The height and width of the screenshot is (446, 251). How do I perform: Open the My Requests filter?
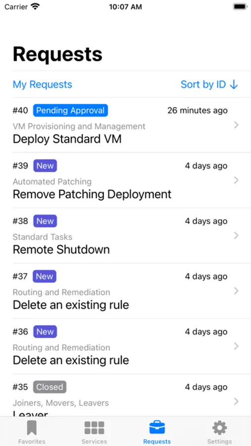click(43, 84)
